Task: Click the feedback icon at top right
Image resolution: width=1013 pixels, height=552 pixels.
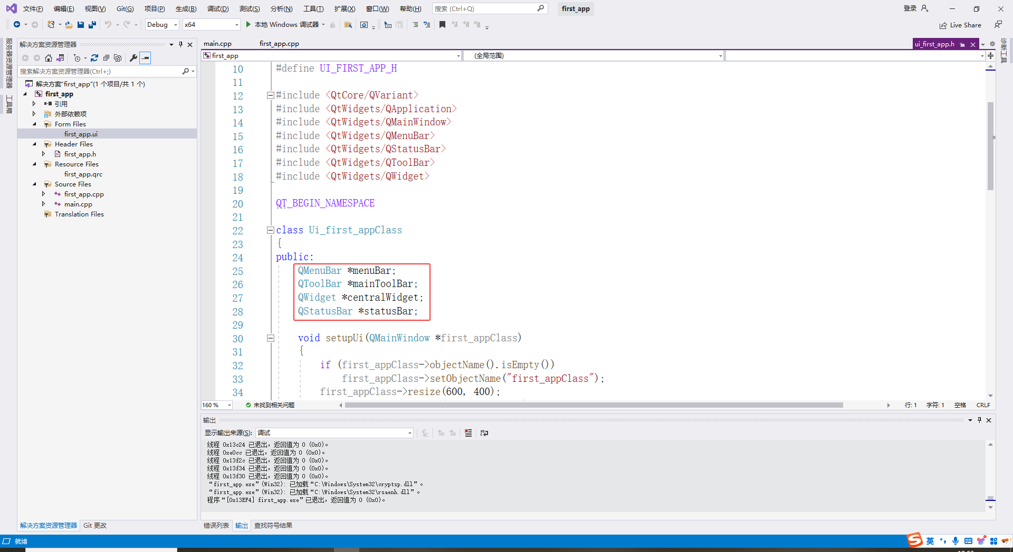Action: tap(998, 25)
